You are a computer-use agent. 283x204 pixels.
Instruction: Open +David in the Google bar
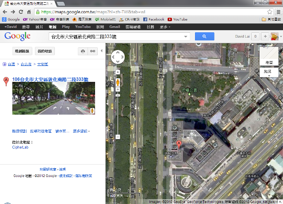point(11,27)
